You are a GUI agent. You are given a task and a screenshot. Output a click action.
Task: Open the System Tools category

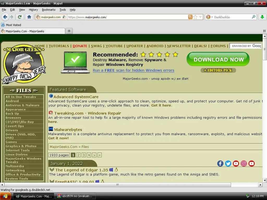pyautogui.click(x=17, y=179)
